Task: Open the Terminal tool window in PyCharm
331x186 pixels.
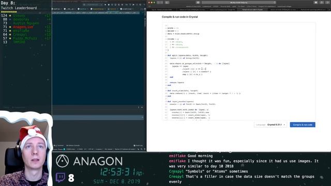Action: point(59,146)
